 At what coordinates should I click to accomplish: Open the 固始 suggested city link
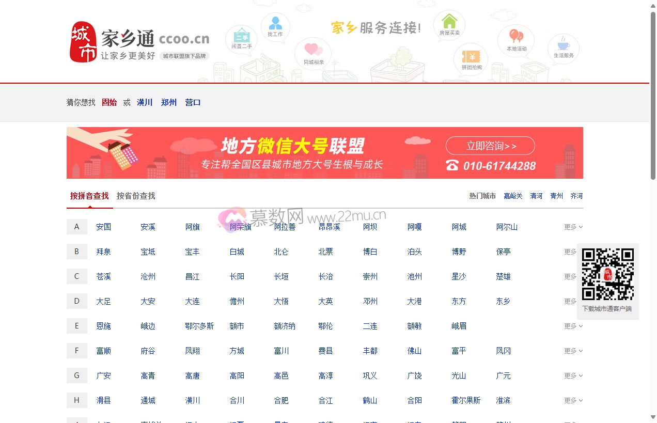coord(109,102)
